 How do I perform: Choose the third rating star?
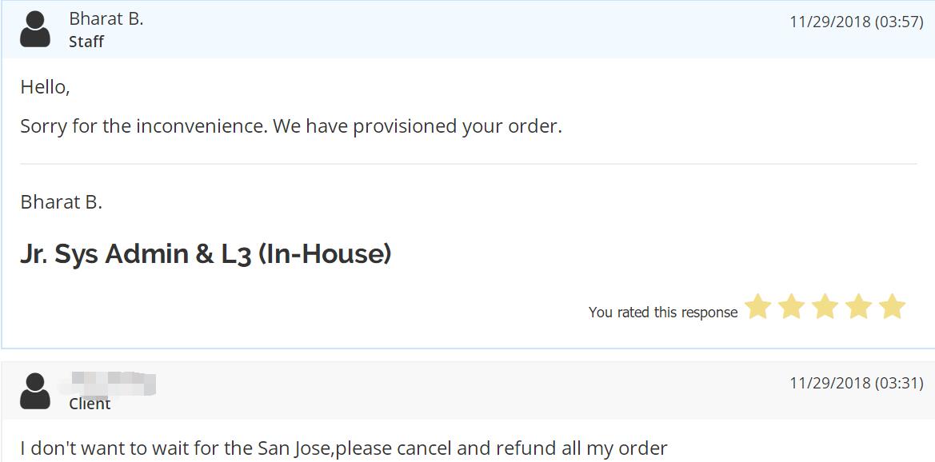[825, 307]
